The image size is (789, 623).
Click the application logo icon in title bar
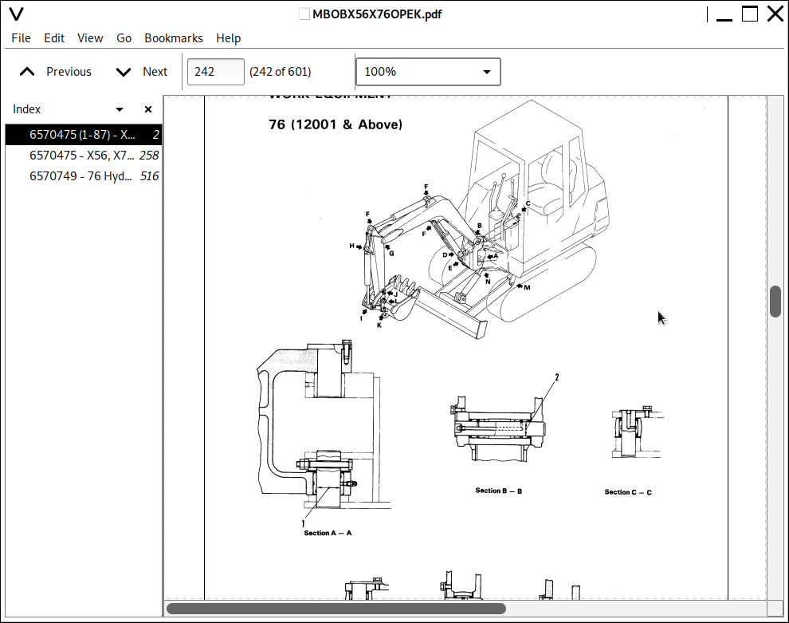16,14
